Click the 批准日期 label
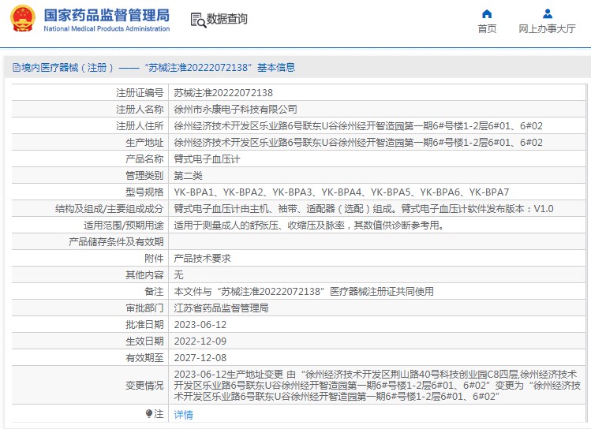The image size is (591, 429). click(x=144, y=325)
